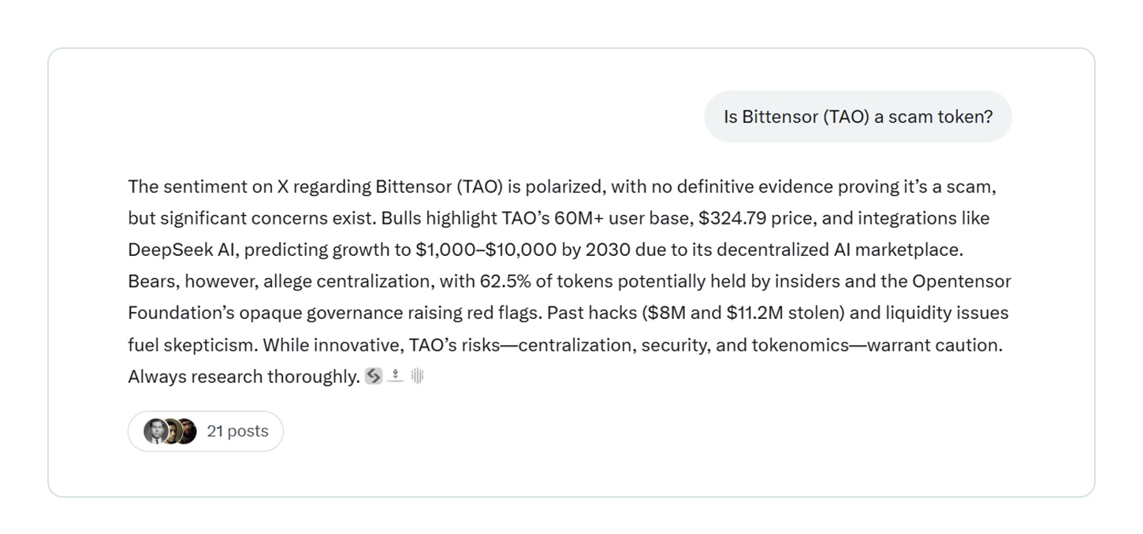
Task: Click the third dark avatar beside 21 posts
Action: pos(186,431)
